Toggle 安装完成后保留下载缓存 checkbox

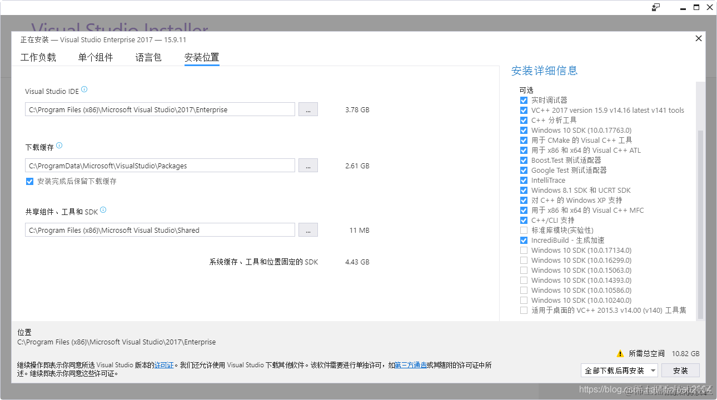coord(30,181)
